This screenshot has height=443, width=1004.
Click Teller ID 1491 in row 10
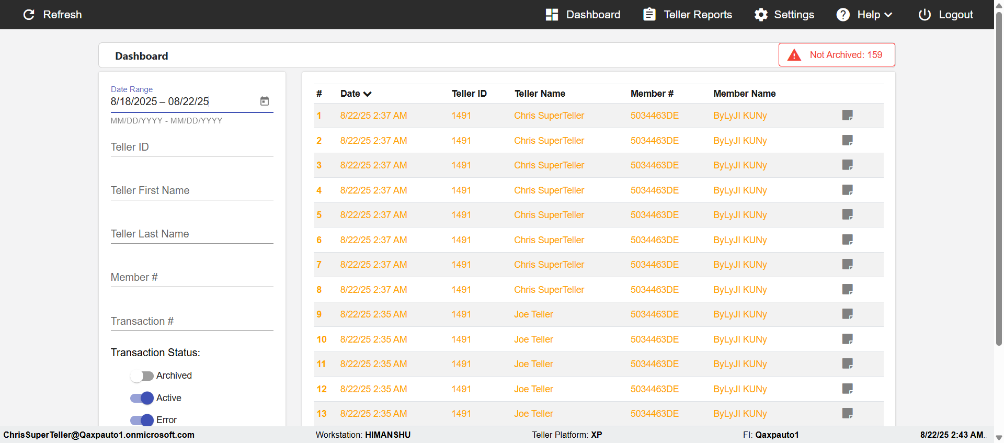pos(461,339)
